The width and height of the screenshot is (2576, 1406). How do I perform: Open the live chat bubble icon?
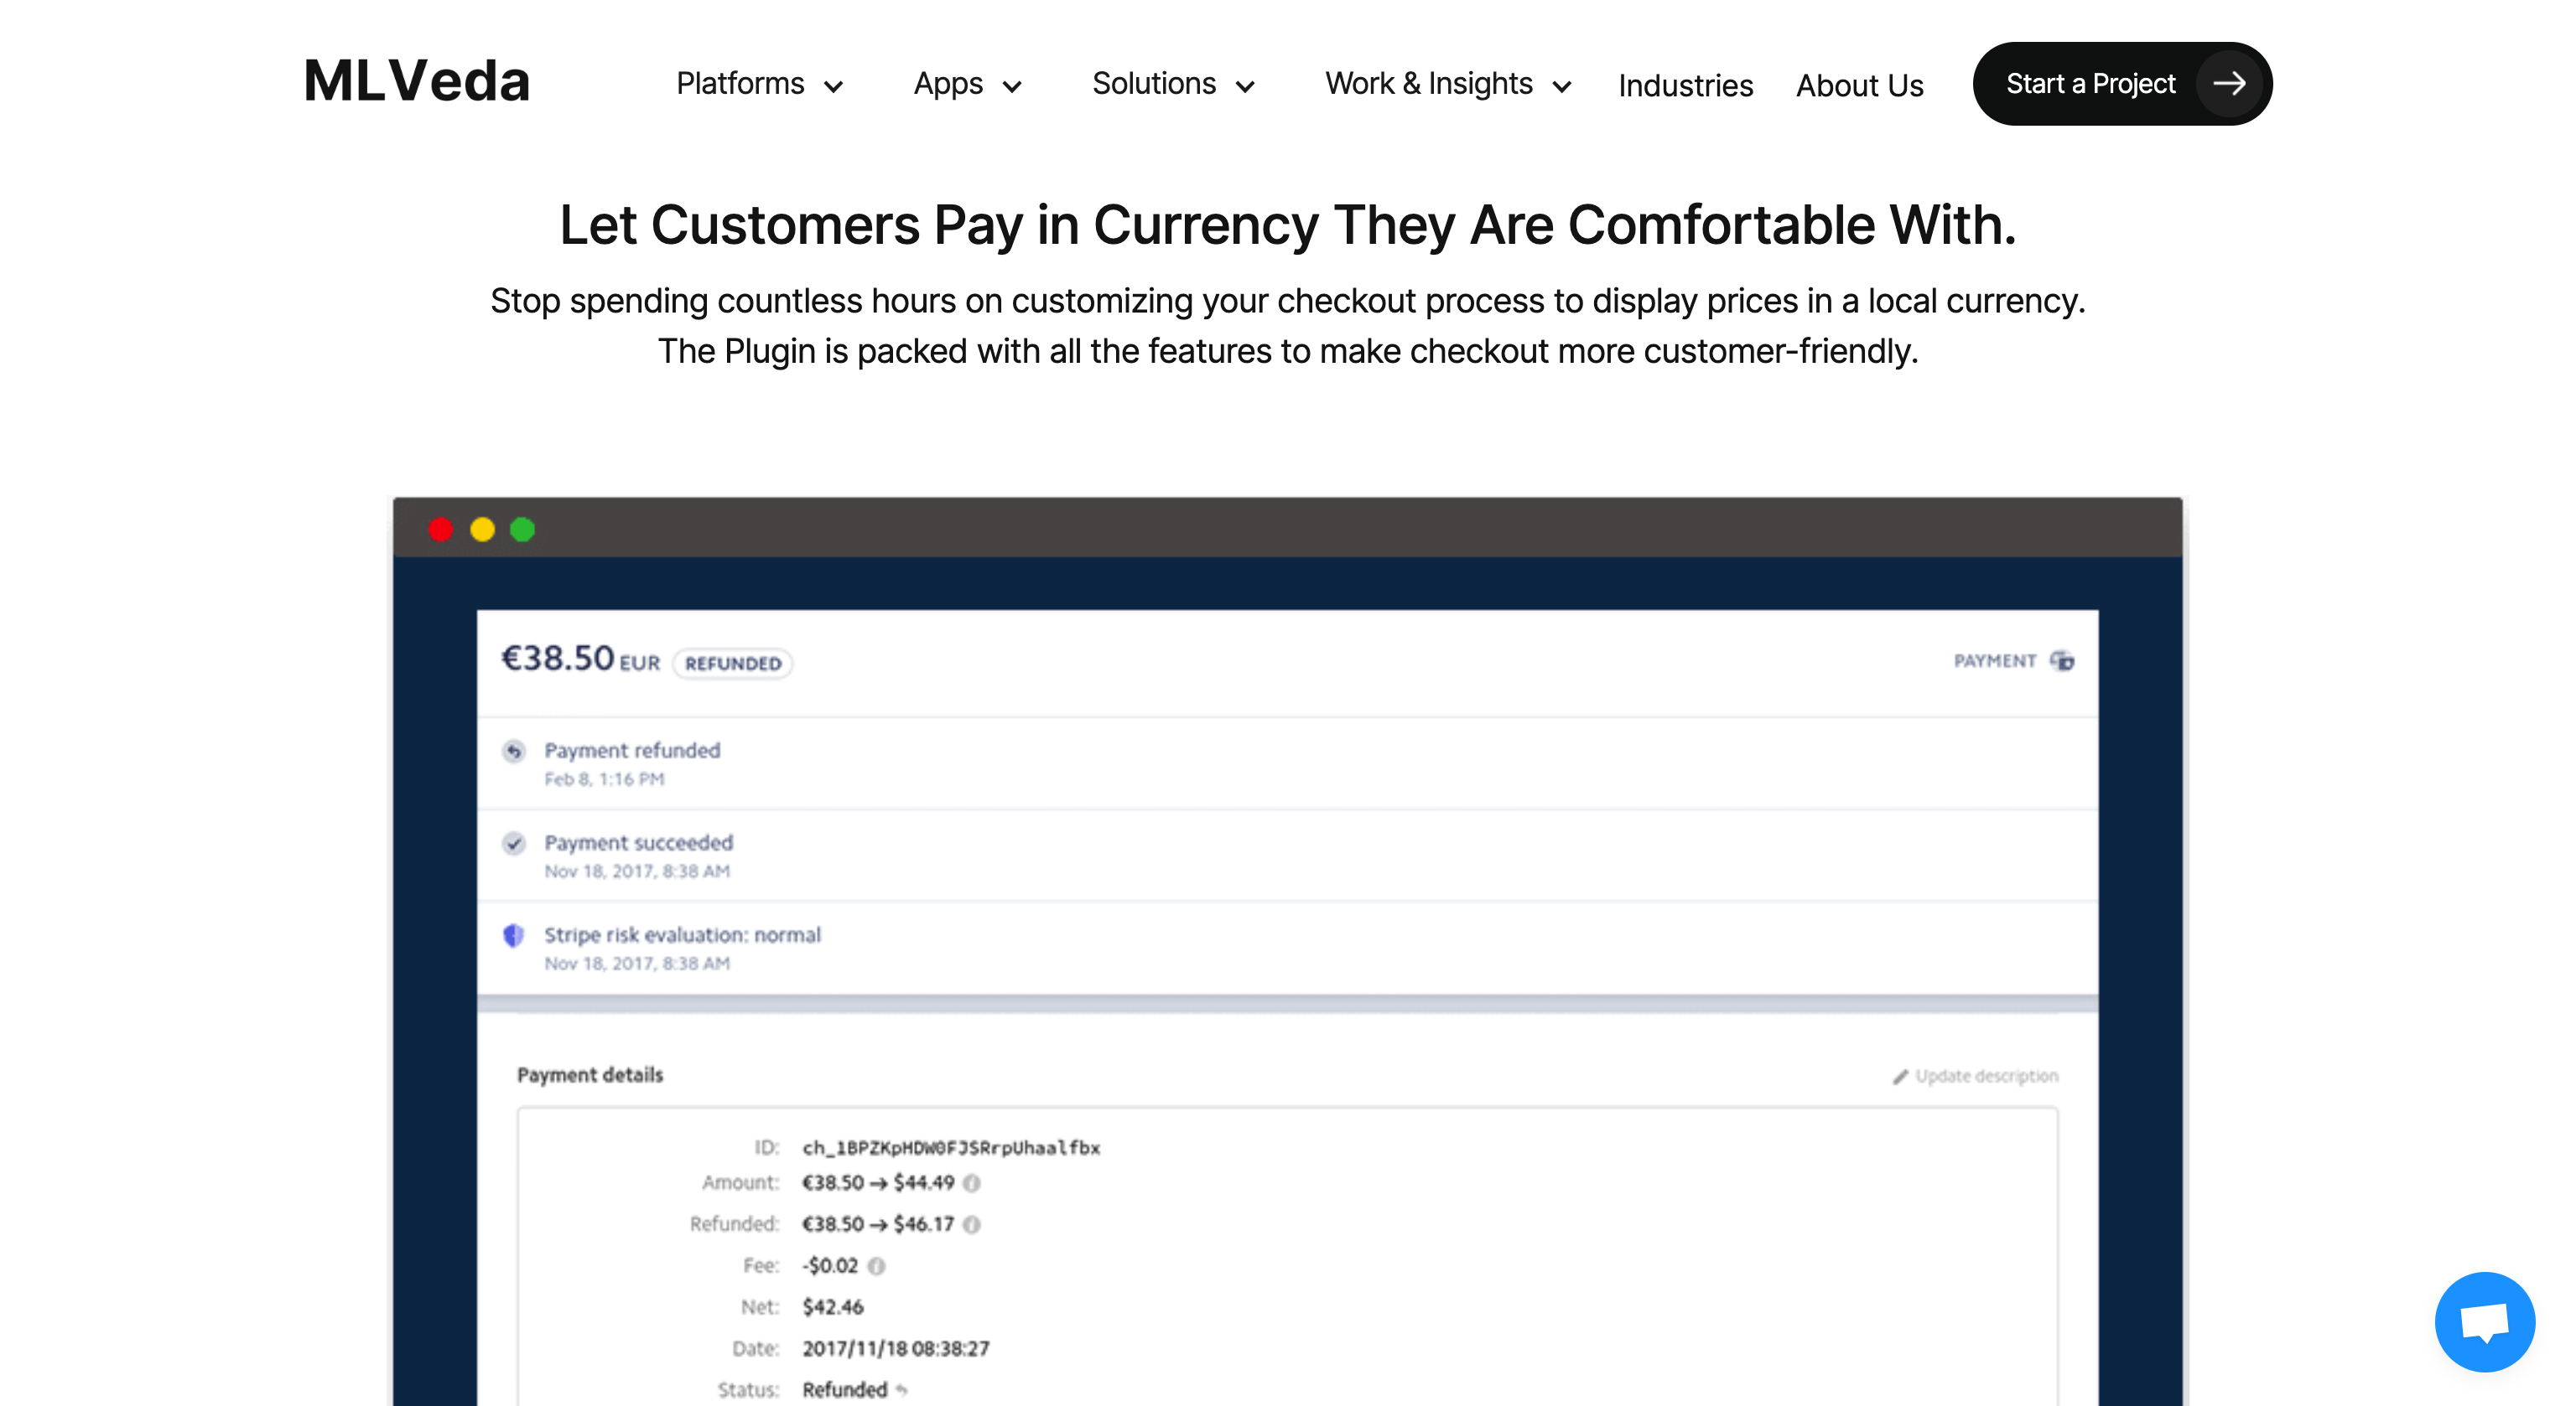click(2484, 1321)
